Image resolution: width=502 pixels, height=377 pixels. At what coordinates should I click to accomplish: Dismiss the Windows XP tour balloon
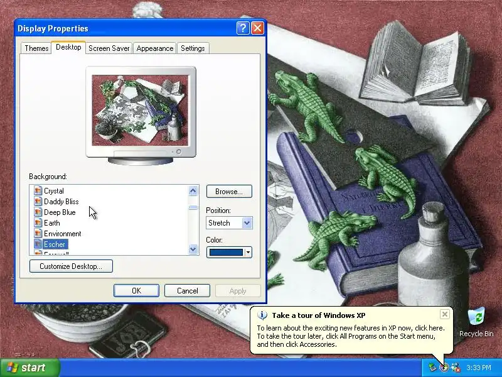445,314
